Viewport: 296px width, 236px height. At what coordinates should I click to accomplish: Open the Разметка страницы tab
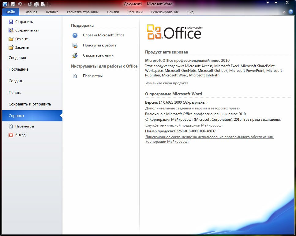coord(83,12)
